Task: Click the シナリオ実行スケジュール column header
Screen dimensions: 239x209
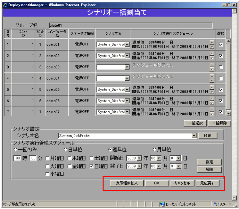Action: tap(173, 34)
